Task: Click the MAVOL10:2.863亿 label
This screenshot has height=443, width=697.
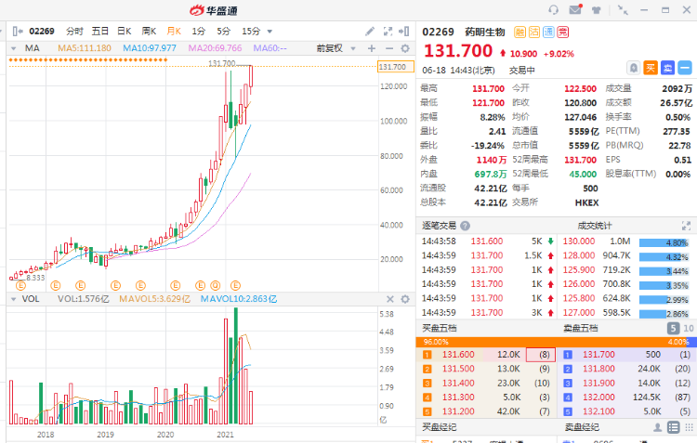Action: point(239,299)
